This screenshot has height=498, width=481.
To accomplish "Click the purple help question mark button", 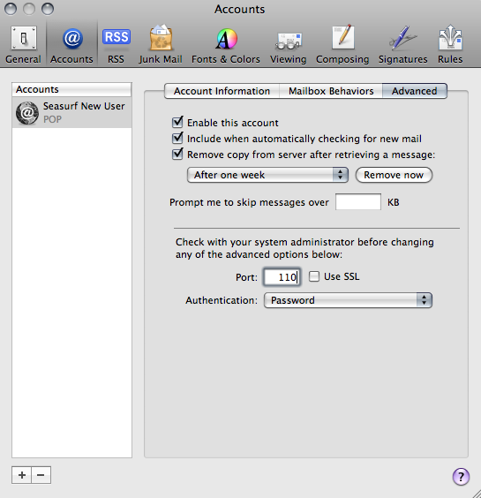I will [461, 477].
